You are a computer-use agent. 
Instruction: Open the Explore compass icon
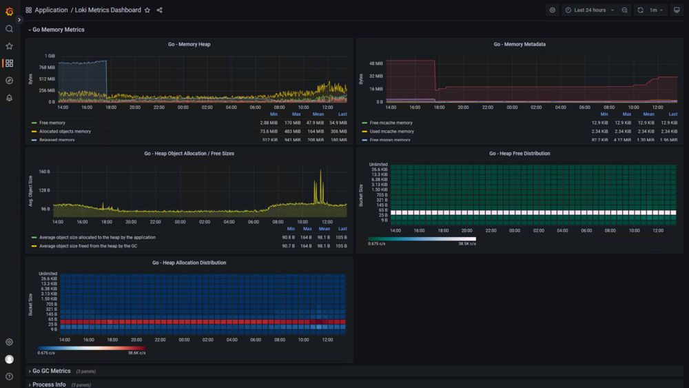tap(9, 81)
